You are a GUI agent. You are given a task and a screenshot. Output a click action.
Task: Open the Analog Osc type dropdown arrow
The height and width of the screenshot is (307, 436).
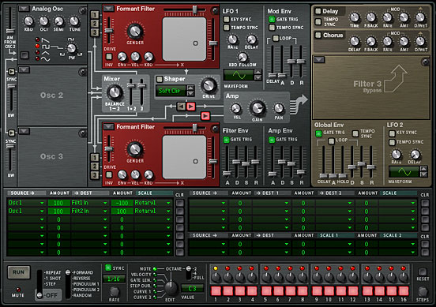pos(24,9)
